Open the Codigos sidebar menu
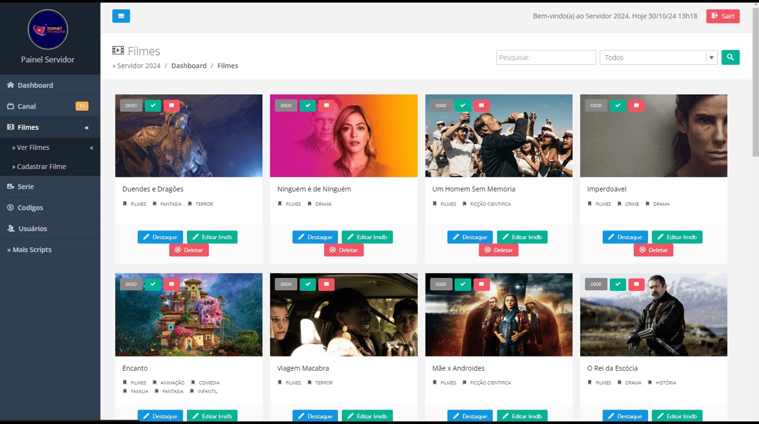This screenshot has width=759, height=424. coord(51,207)
